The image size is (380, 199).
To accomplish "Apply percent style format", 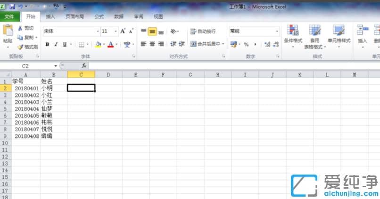I will (246, 44).
